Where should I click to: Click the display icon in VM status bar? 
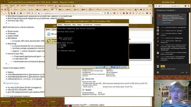(112, 67)
